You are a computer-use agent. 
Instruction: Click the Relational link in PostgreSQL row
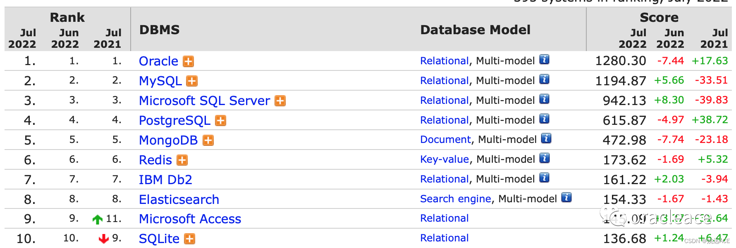pyautogui.click(x=444, y=120)
